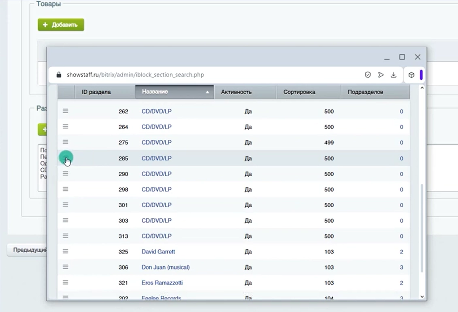Screen dimensions: 458x312
Task: Click the popup vertical scrollbar thumb
Action: coord(422,228)
